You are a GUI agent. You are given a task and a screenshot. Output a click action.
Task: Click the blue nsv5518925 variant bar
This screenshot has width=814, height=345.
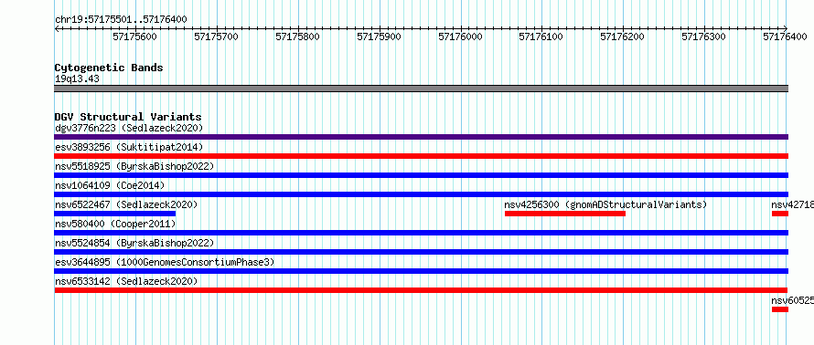point(422,175)
